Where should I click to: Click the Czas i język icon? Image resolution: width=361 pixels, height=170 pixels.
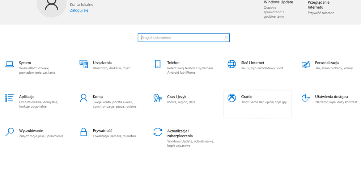(158, 98)
